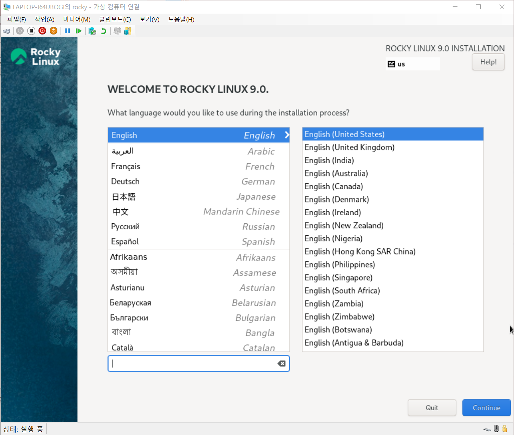Select English (New Zealand) locale
Viewport: 514px width, 435px height.
click(393, 225)
